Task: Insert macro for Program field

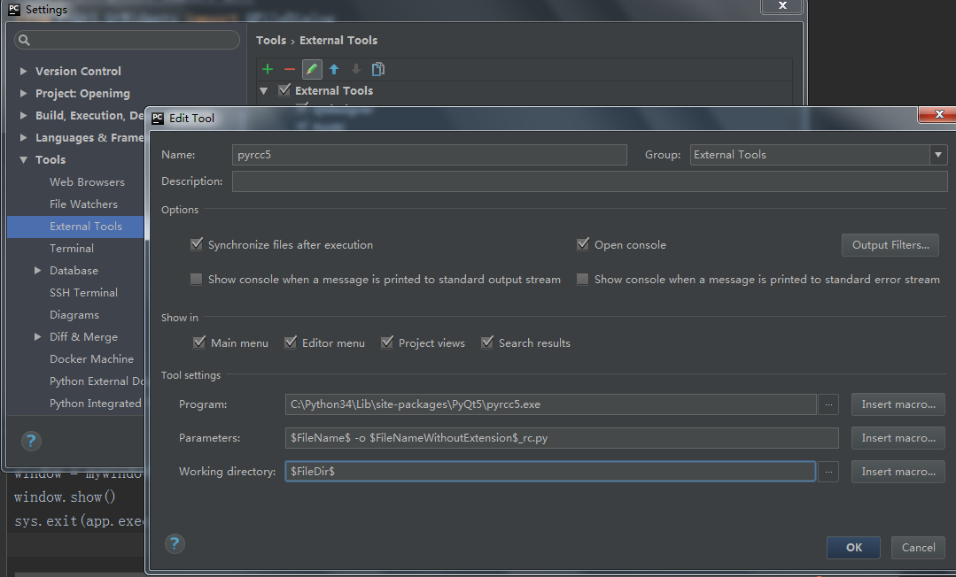Action: (898, 404)
